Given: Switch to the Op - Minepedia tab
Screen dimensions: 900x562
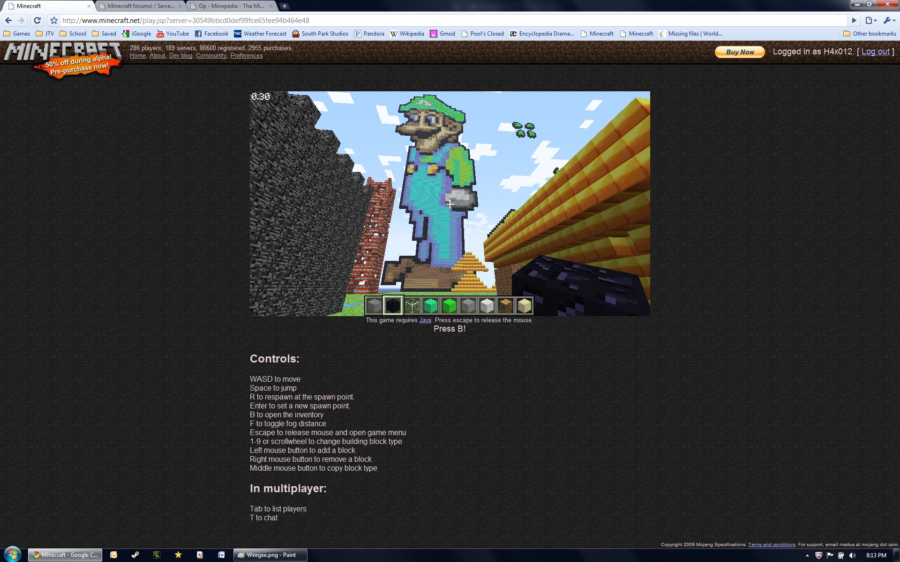Looking at the screenshot, I should coord(231,6).
